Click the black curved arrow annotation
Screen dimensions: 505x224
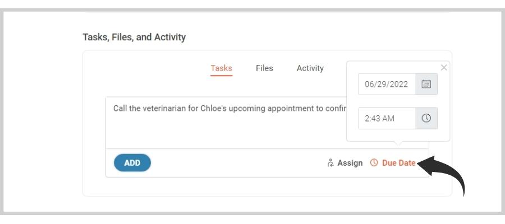443,174
